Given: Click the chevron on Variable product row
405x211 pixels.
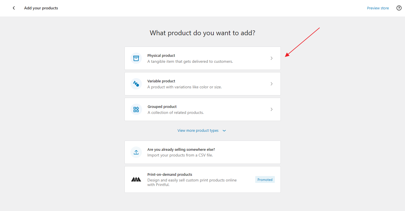Looking at the screenshot, I should pyautogui.click(x=271, y=84).
